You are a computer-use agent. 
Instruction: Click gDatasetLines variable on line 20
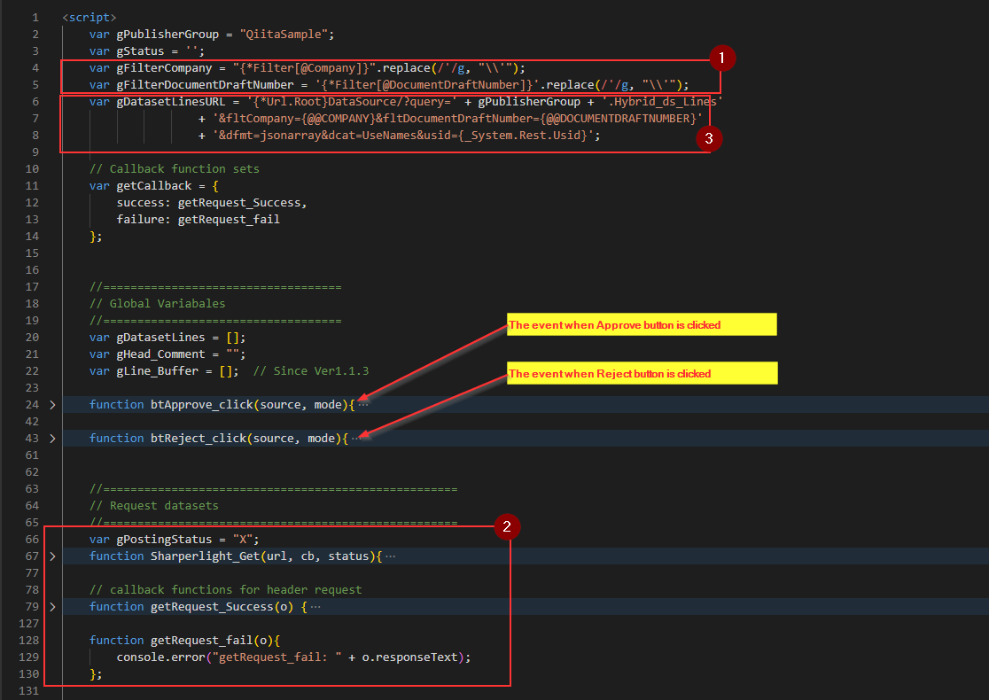coord(160,338)
